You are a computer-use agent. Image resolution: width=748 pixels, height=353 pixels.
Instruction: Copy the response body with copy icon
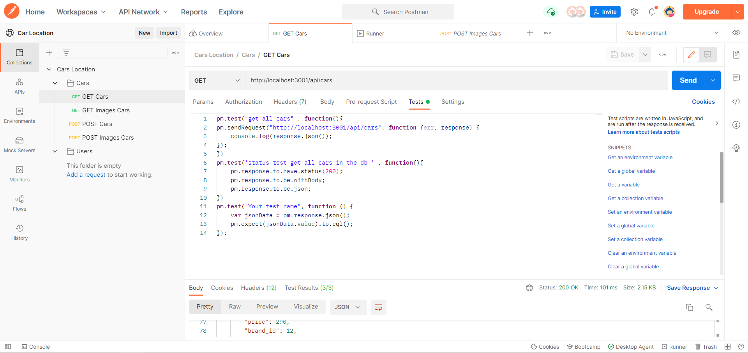[690, 307]
